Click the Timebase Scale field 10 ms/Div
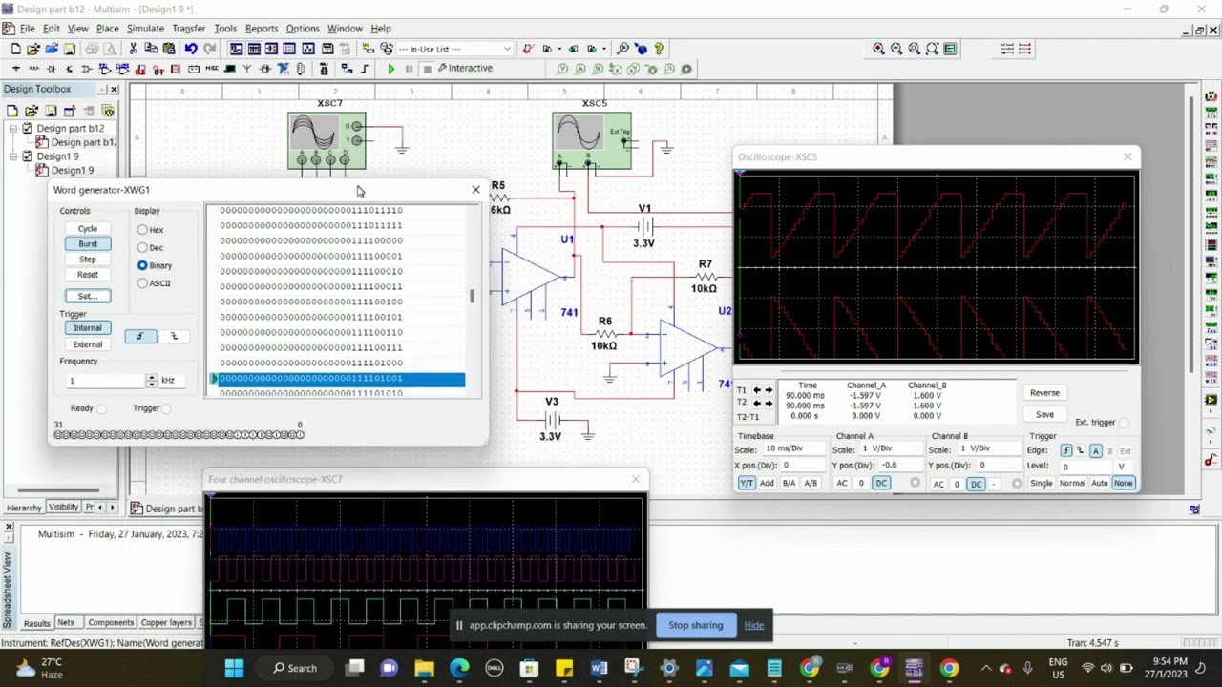Screen dimensions: 1222x687 [793, 448]
